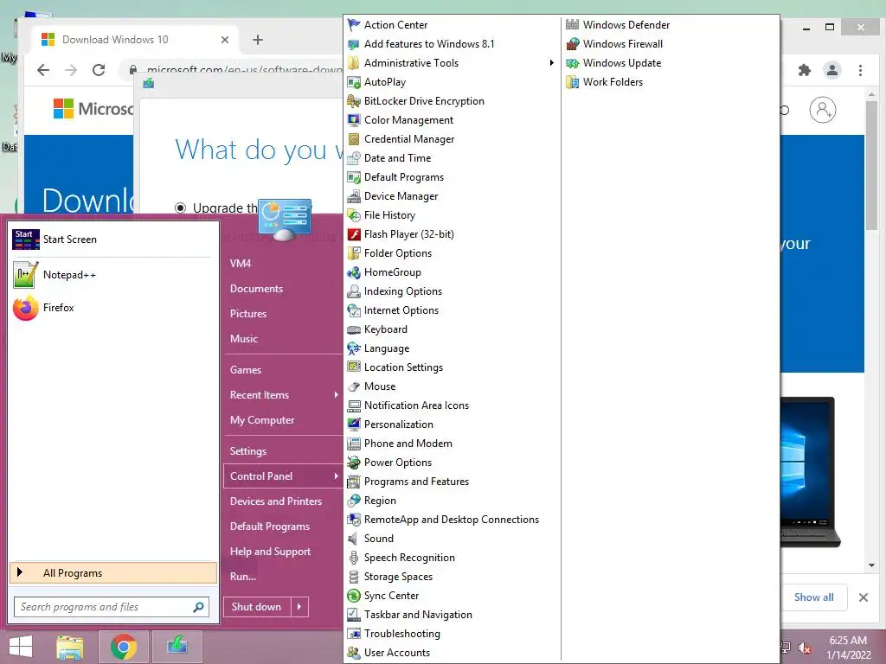Open Credential Manager safe icon

354,139
